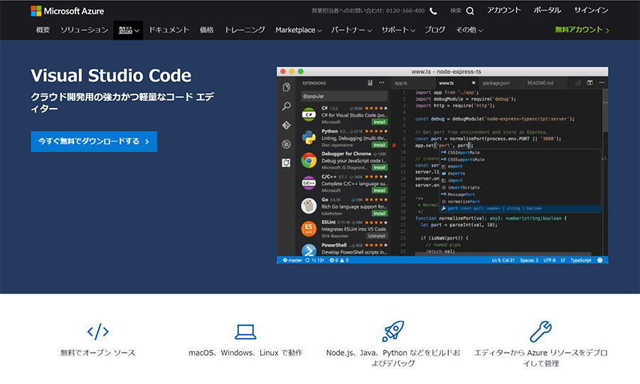The width and height of the screenshot is (640, 384).
Task: Select importScripts in autocomplete list
Action: 520,188
